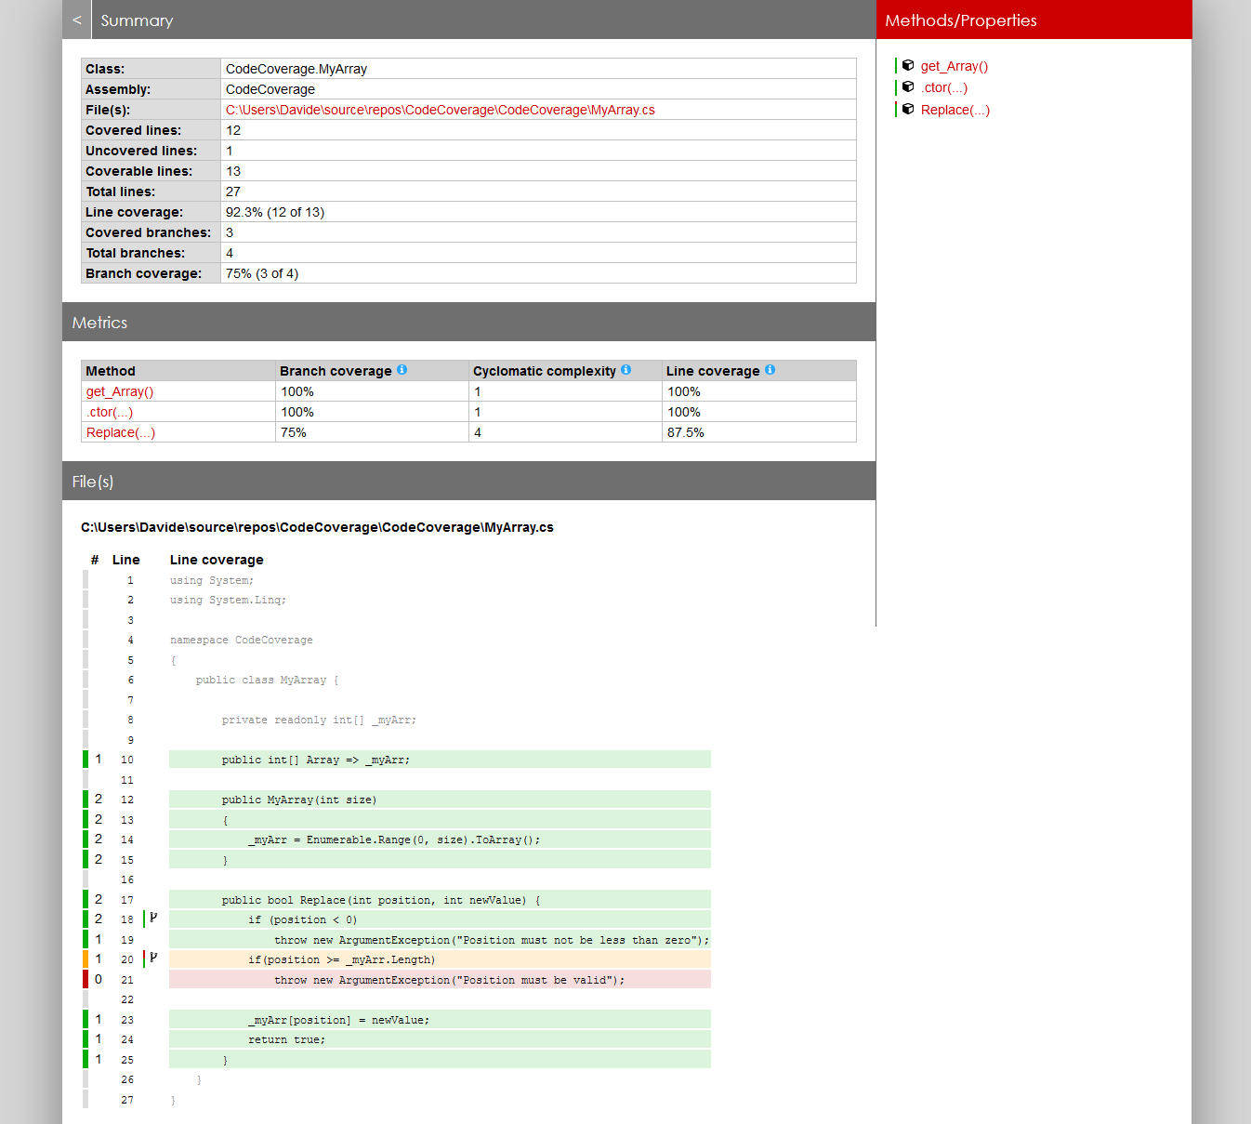Screen dimensions: 1251x1124
Task: Click the cube icon beside Replace() in sidebar
Action: click(x=908, y=109)
